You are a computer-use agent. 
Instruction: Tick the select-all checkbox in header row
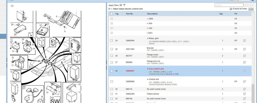tap(112, 14)
